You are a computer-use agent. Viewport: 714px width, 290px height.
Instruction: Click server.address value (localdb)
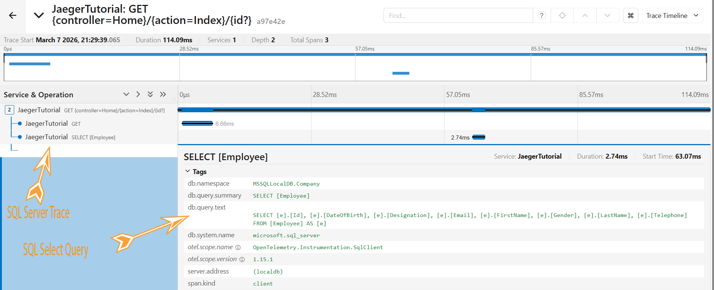[268, 272]
